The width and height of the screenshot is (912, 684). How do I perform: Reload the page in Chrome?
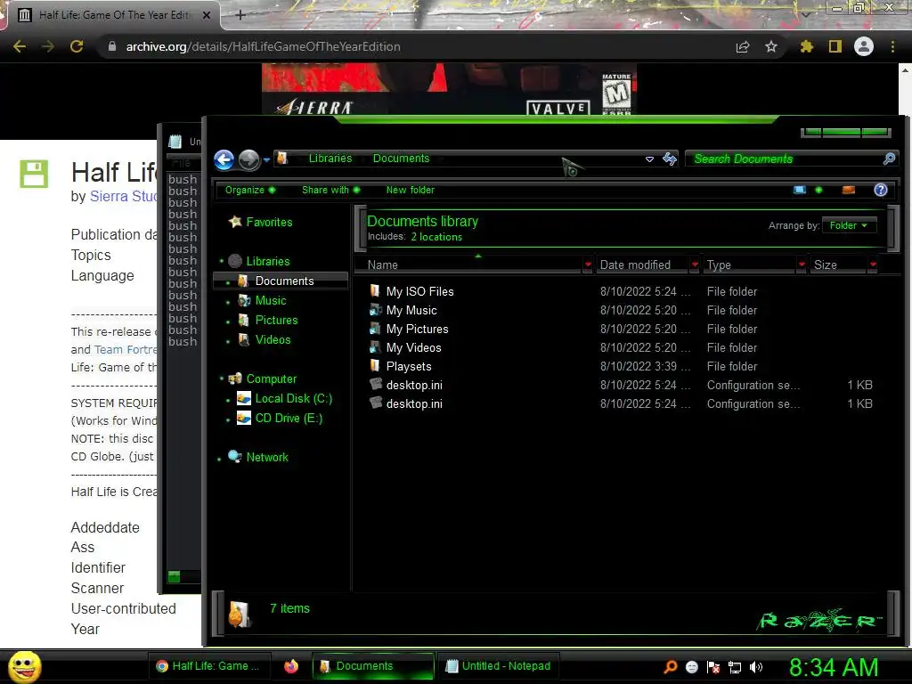[x=77, y=46]
